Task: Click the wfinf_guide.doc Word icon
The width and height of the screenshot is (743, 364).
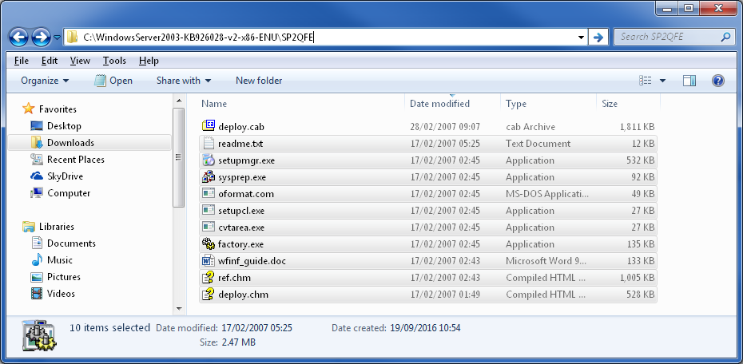Action: [x=209, y=261]
